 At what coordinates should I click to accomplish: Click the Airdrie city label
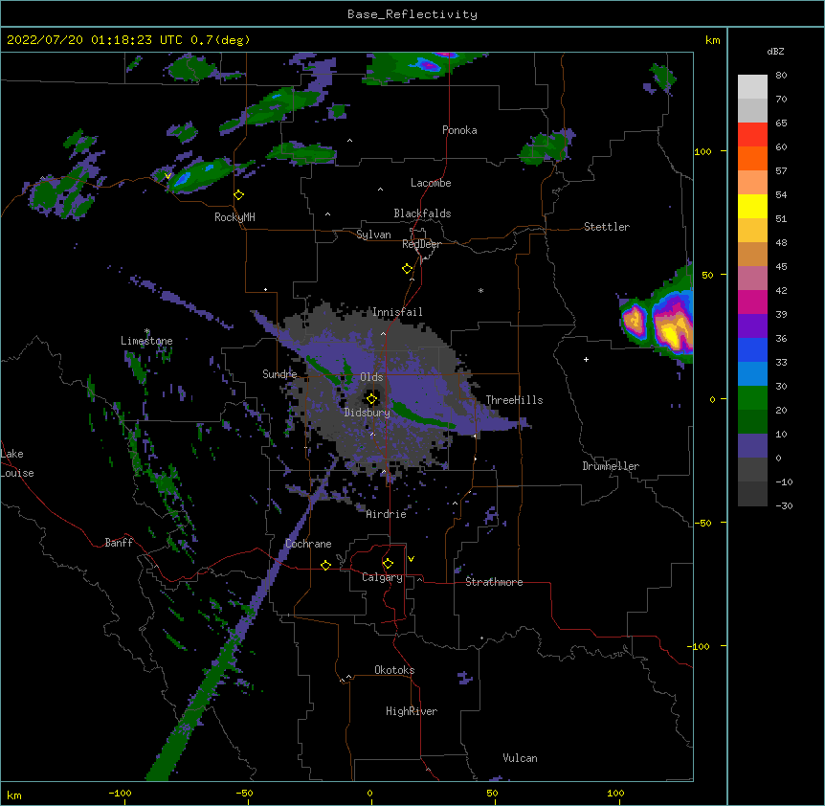[x=386, y=514]
